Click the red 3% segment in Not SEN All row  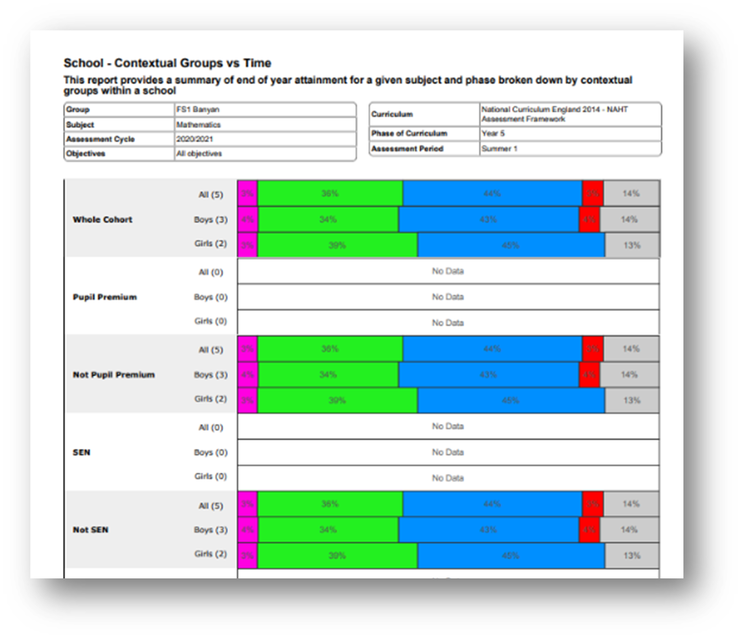[593, 504]
